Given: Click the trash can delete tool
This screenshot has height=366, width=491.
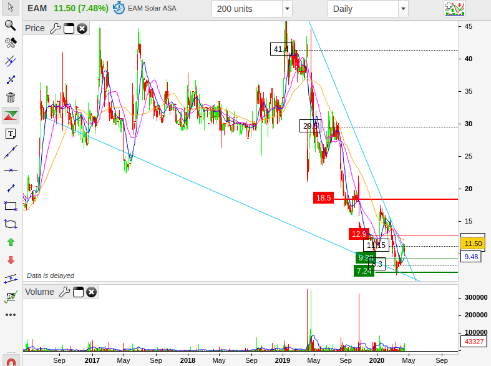Looking at the screenshot, I should pos(10,97).
